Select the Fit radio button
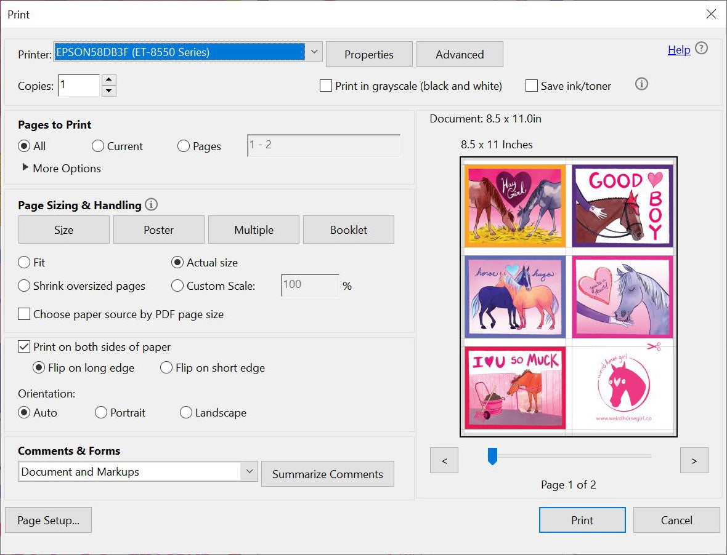727x555 pixels. [24, 263]
